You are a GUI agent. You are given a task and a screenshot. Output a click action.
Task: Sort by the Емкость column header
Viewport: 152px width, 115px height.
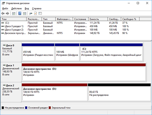click(98, 19)
